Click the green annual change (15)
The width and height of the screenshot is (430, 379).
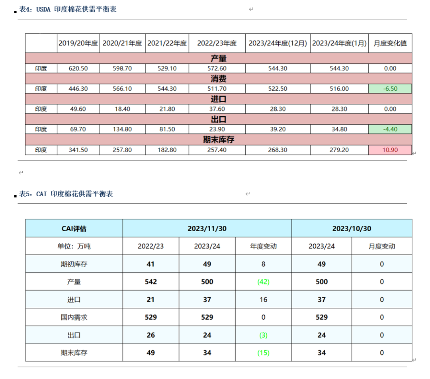[x=263, y=353]
